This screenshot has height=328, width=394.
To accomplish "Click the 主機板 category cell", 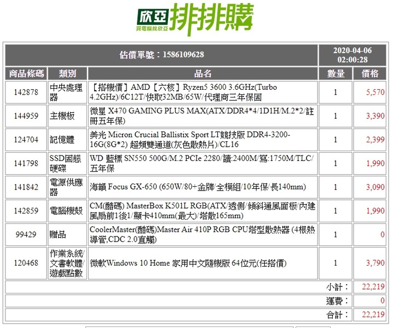I will (x=67, y=116).
